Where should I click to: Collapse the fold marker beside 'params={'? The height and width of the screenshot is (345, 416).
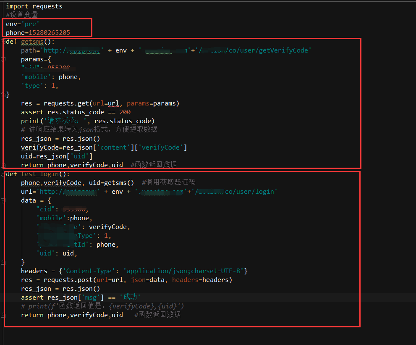(x=3, y=60)
